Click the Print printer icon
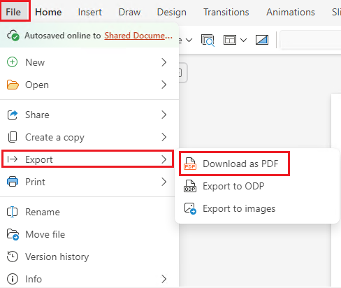341x288 pixels. (x=13, y=182)
